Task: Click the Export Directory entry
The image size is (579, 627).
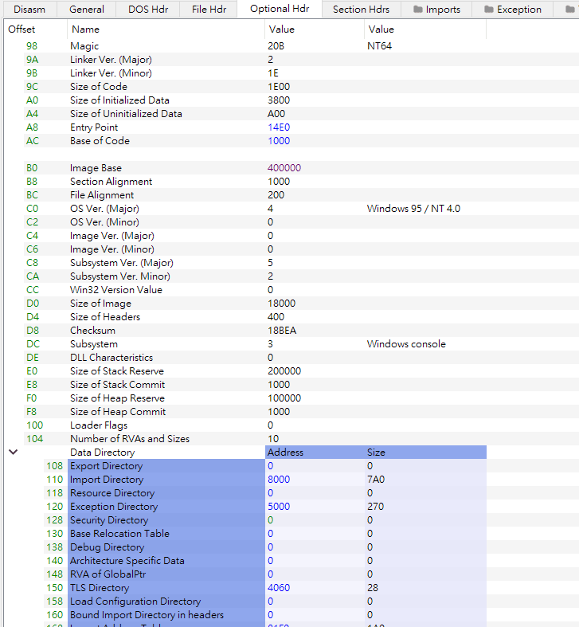Action: coord(107,466)
